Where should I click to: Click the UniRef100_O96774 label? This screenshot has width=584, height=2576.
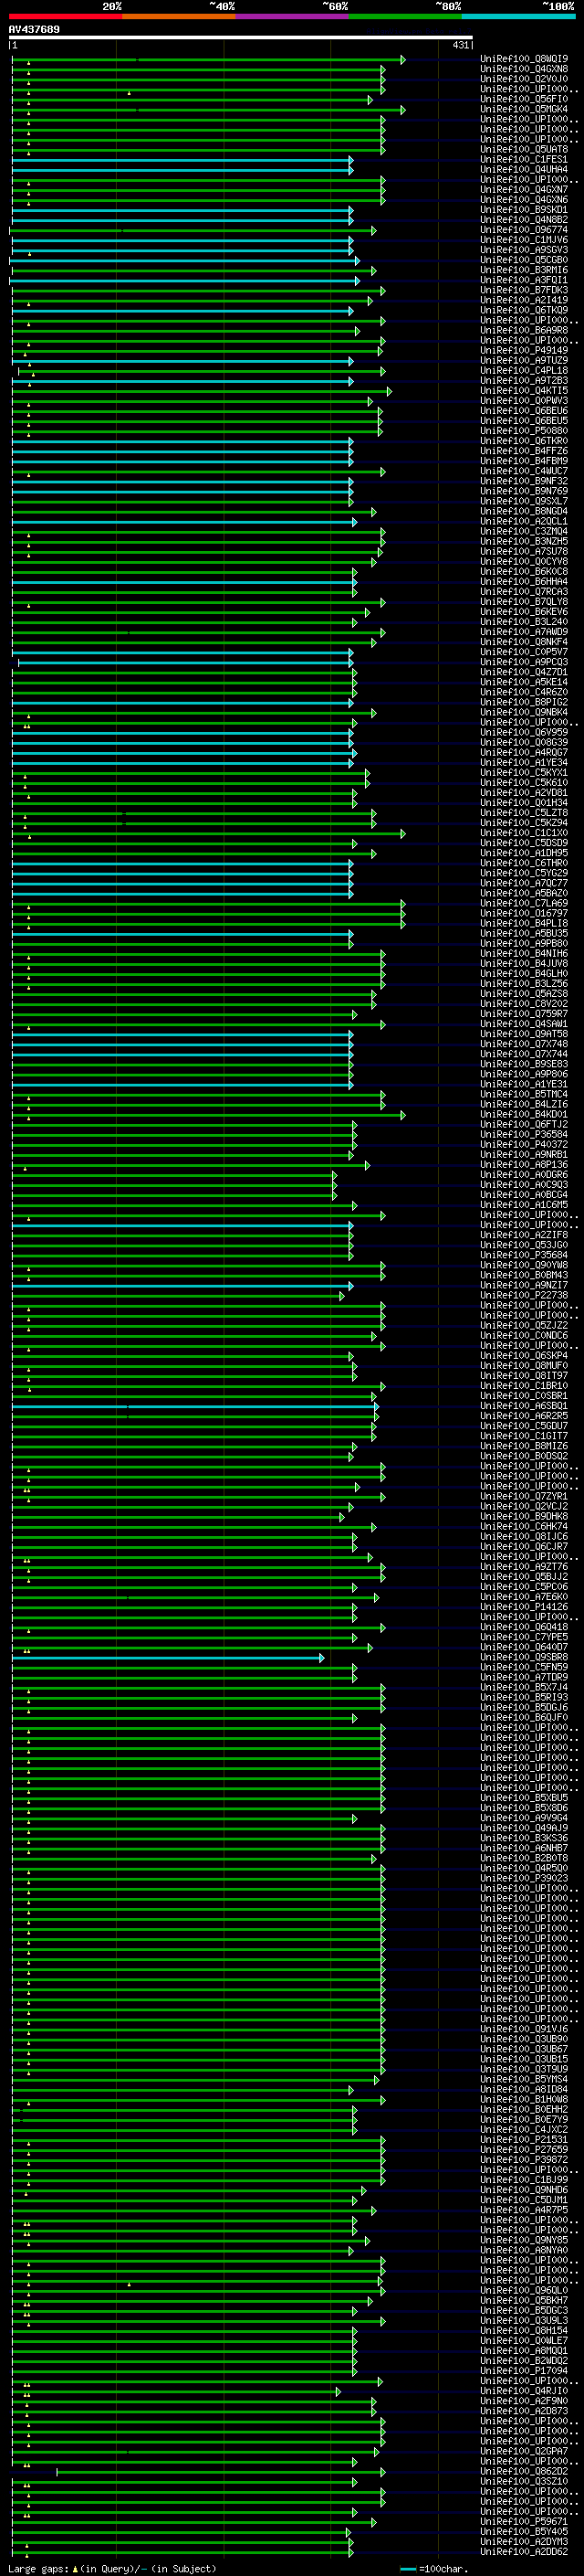pos(524,230)
